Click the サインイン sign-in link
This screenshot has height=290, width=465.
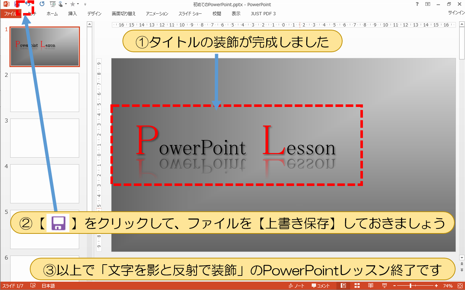click(456, 13)
